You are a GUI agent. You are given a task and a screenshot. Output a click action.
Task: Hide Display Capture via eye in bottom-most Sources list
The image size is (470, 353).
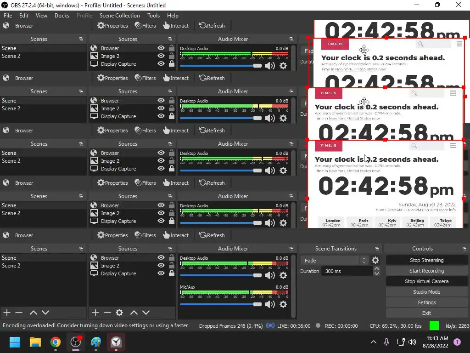[161, 273]
